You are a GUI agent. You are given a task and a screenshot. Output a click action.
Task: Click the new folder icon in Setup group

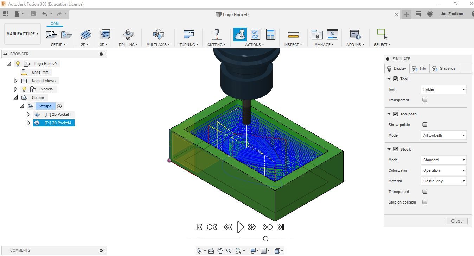(66, 35)
